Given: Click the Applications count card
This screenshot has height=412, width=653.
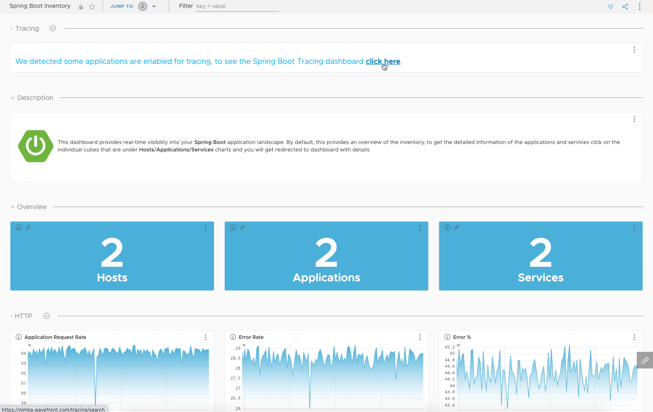Looking at the screenshot, I should pyautogui.click(x=326, y=256).
